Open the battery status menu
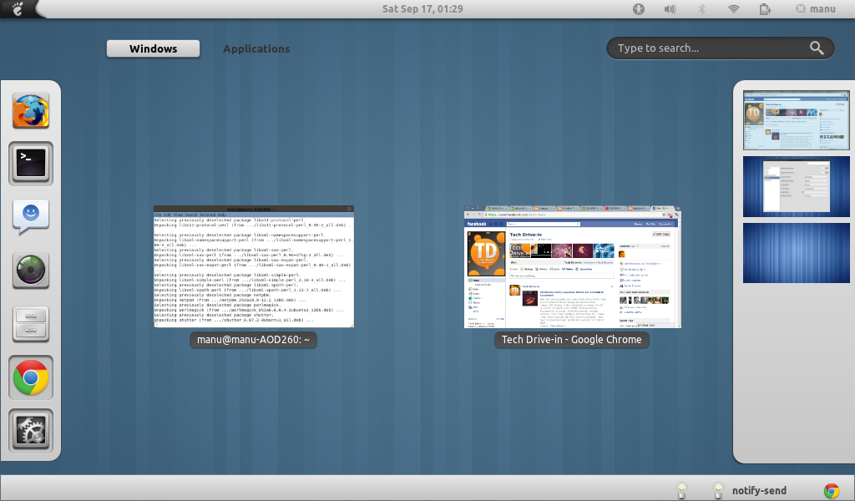The image size is (855, 501). 764,9
